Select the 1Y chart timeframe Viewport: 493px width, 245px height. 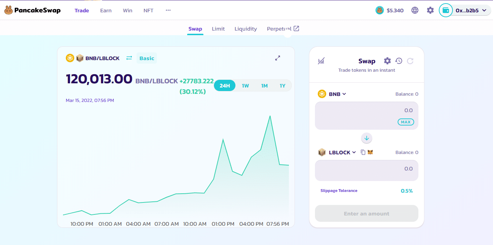point(283,85)
